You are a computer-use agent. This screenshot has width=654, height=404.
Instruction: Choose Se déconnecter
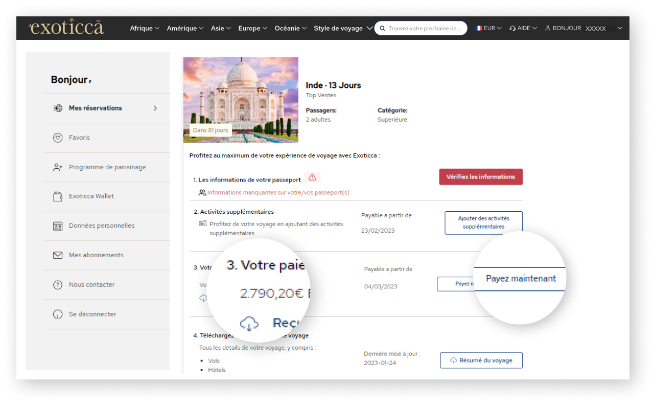click(x=106, y=314)
